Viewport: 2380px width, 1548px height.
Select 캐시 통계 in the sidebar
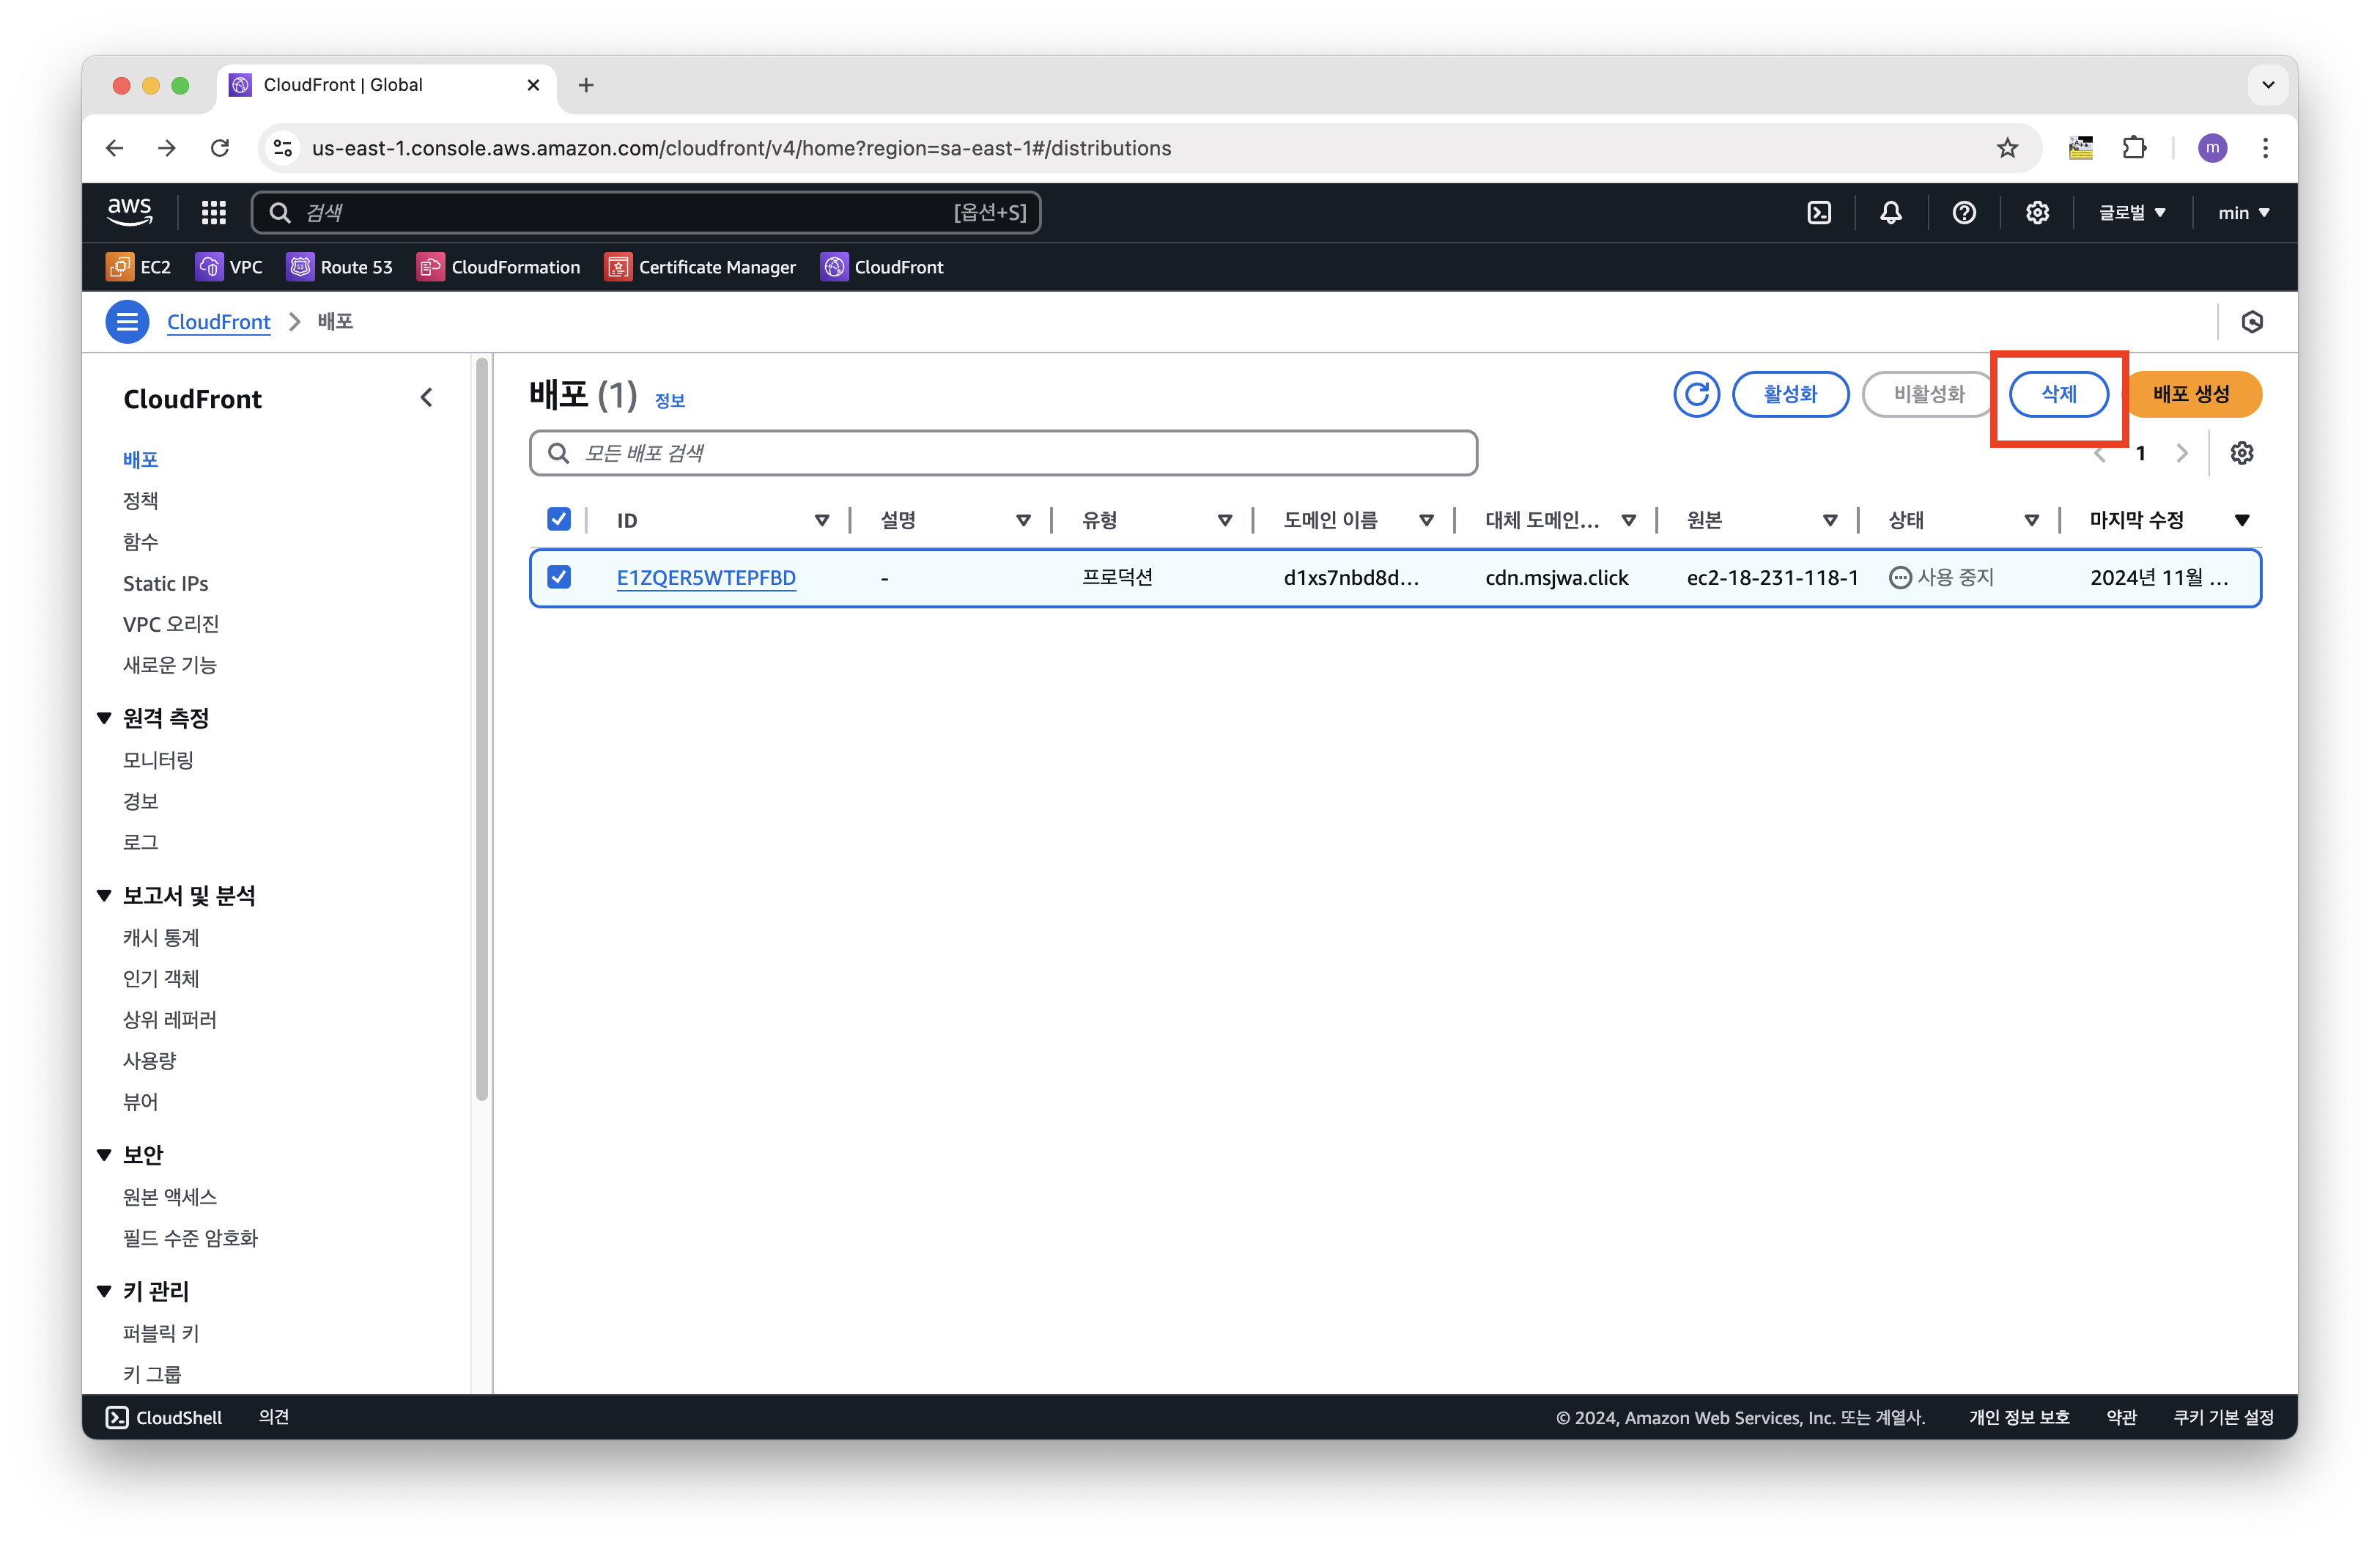[x=161, y=937]
